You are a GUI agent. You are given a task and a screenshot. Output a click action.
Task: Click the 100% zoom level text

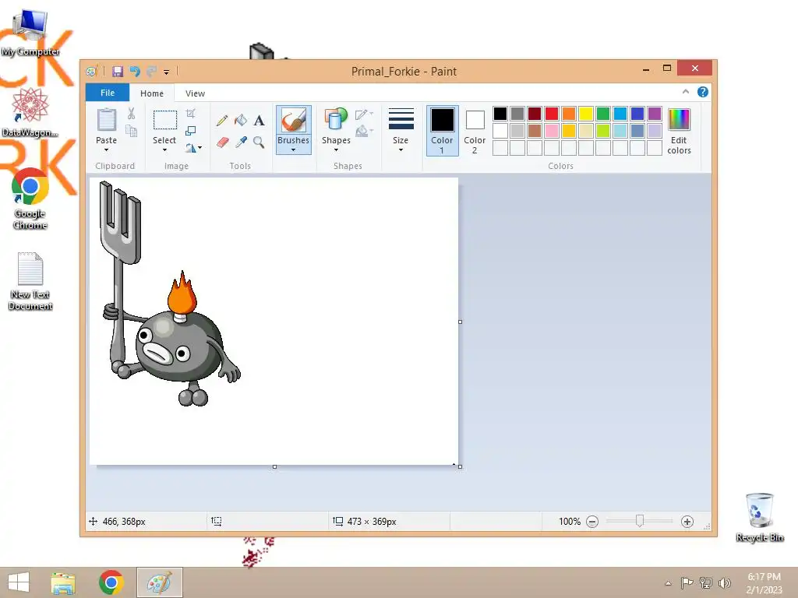click(570, 521)
